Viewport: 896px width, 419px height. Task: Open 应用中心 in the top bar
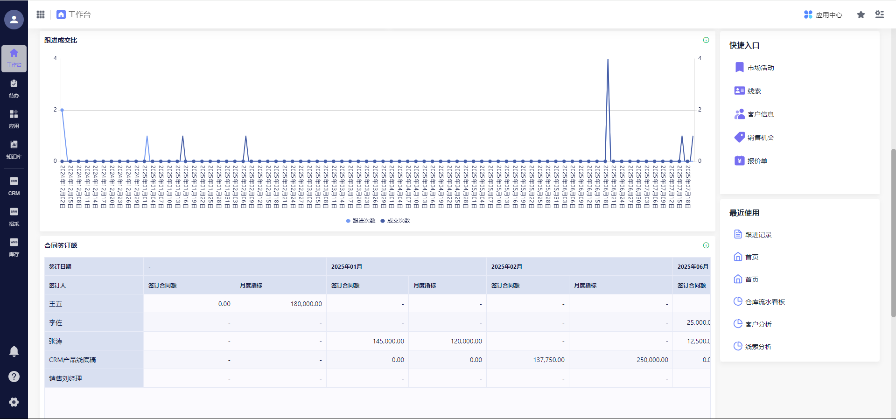(x=823, y=15)
